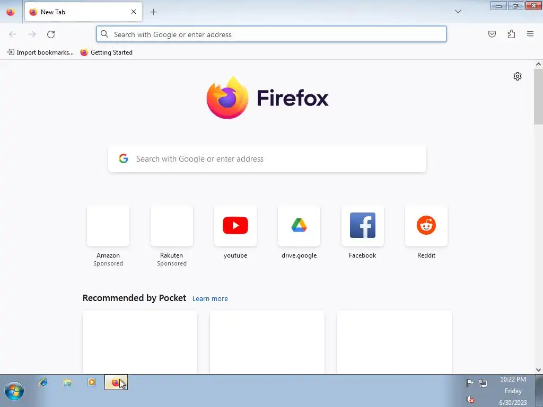Launch Internet Explorer from taskbar
Viewport: 543px width, 407px height.
(x=43, y=382)
